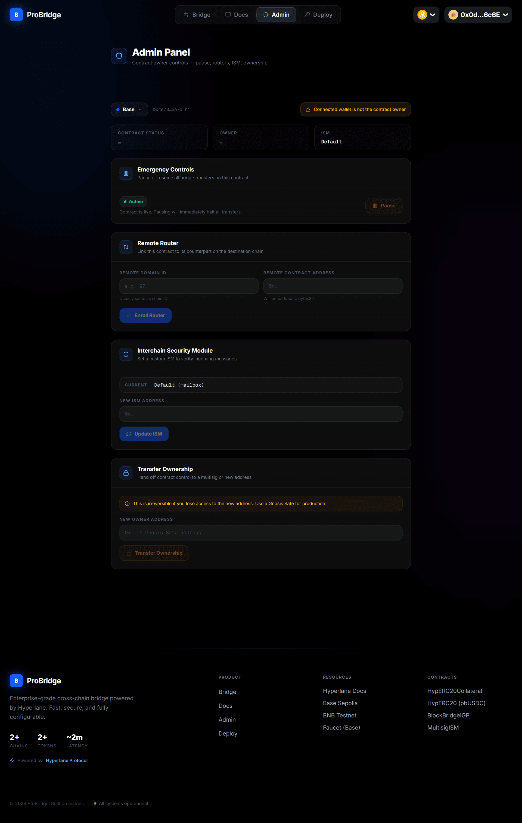Image resolution: width=522 pixels, height=823 pixels.
Task: Click the footer ProBridge logo icon
Action: click(16, 681)
